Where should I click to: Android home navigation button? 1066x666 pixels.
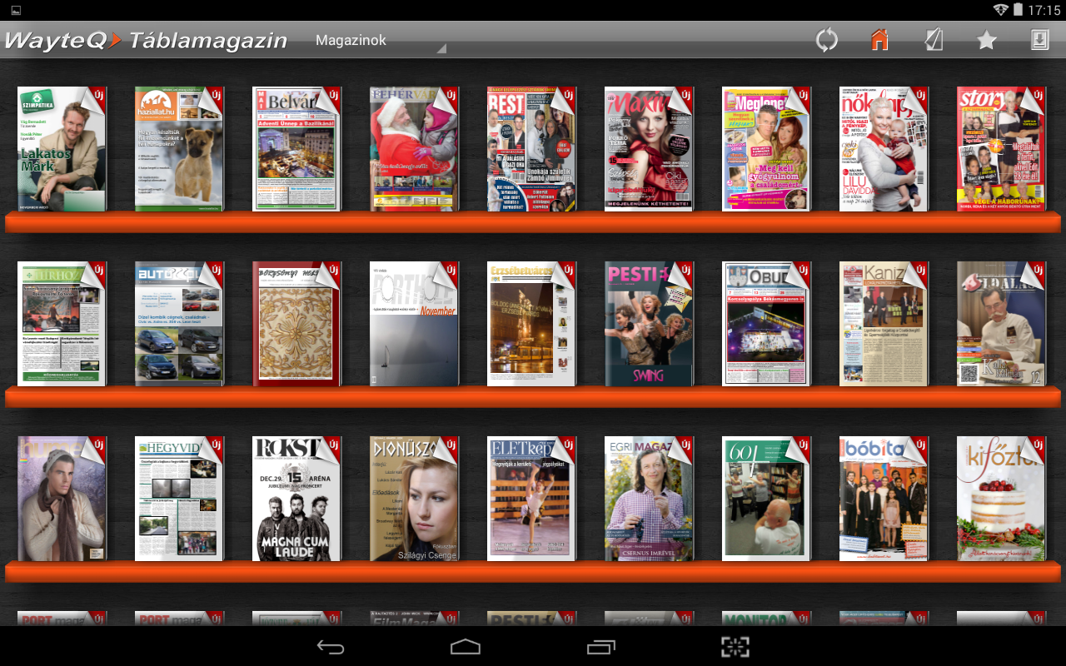tap(466, 647)
